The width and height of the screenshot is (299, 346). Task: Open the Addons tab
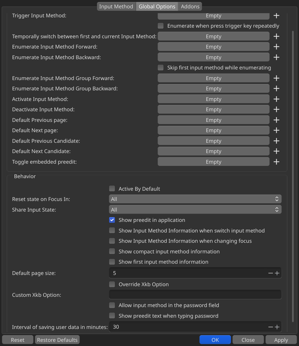[190, 6]
